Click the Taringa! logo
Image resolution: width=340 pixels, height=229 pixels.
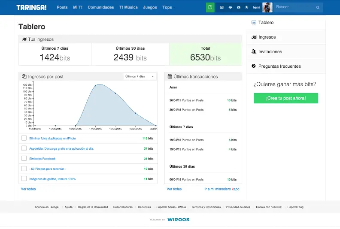[x=31, y=7]
